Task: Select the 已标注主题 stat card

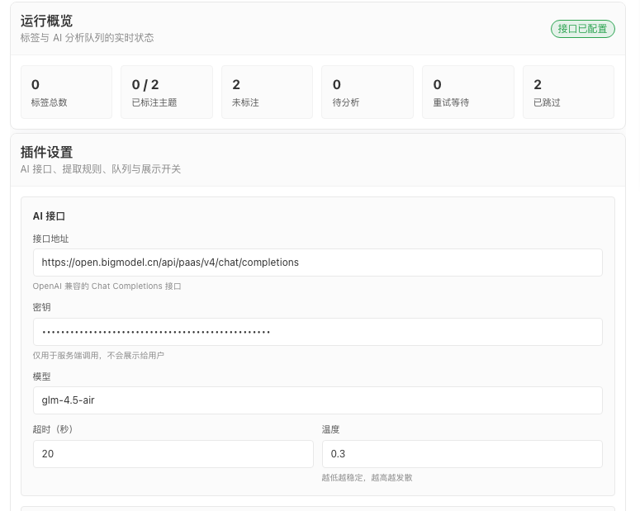Action: pyautogui.click(x=167, y=92)
